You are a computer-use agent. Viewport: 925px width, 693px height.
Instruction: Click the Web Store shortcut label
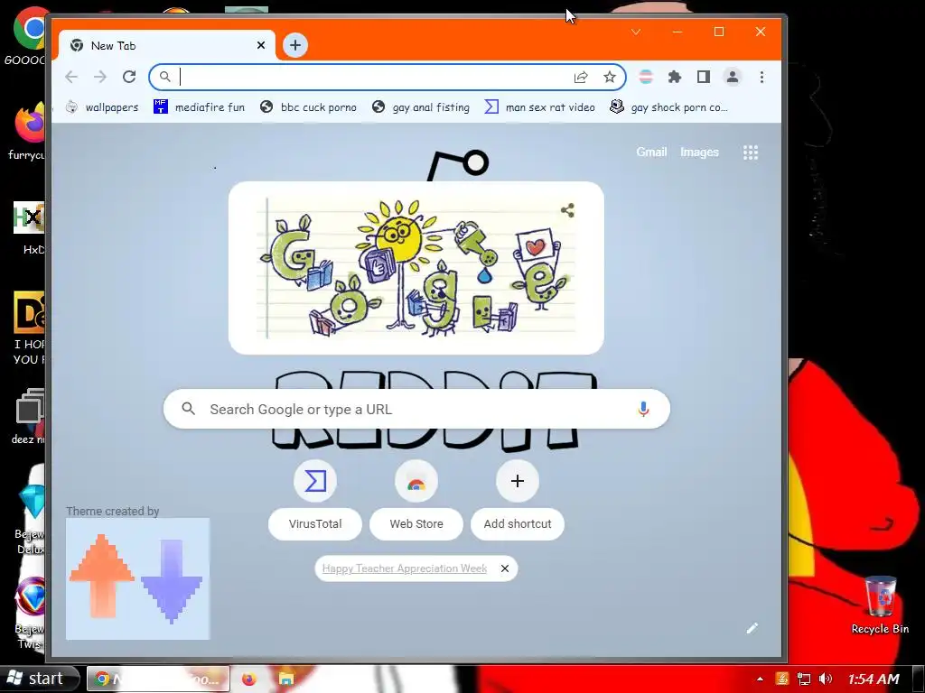tap(416, 524)
